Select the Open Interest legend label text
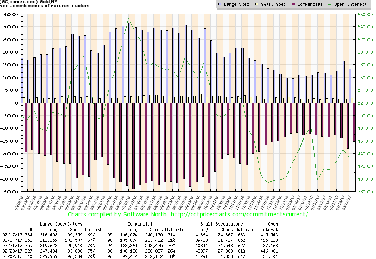This screenshot has width=376, height=259. (x=352, y=4)
